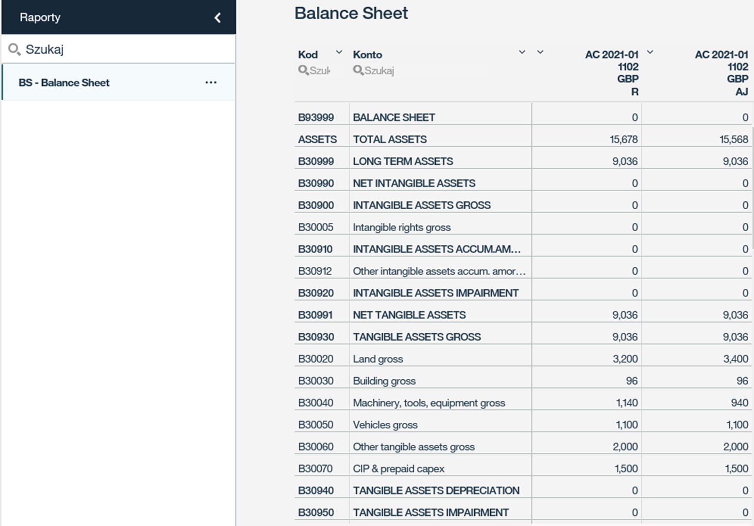Click the 15,678 total assets value
Screen dimensions: 754x526
[x=623, y=139]
